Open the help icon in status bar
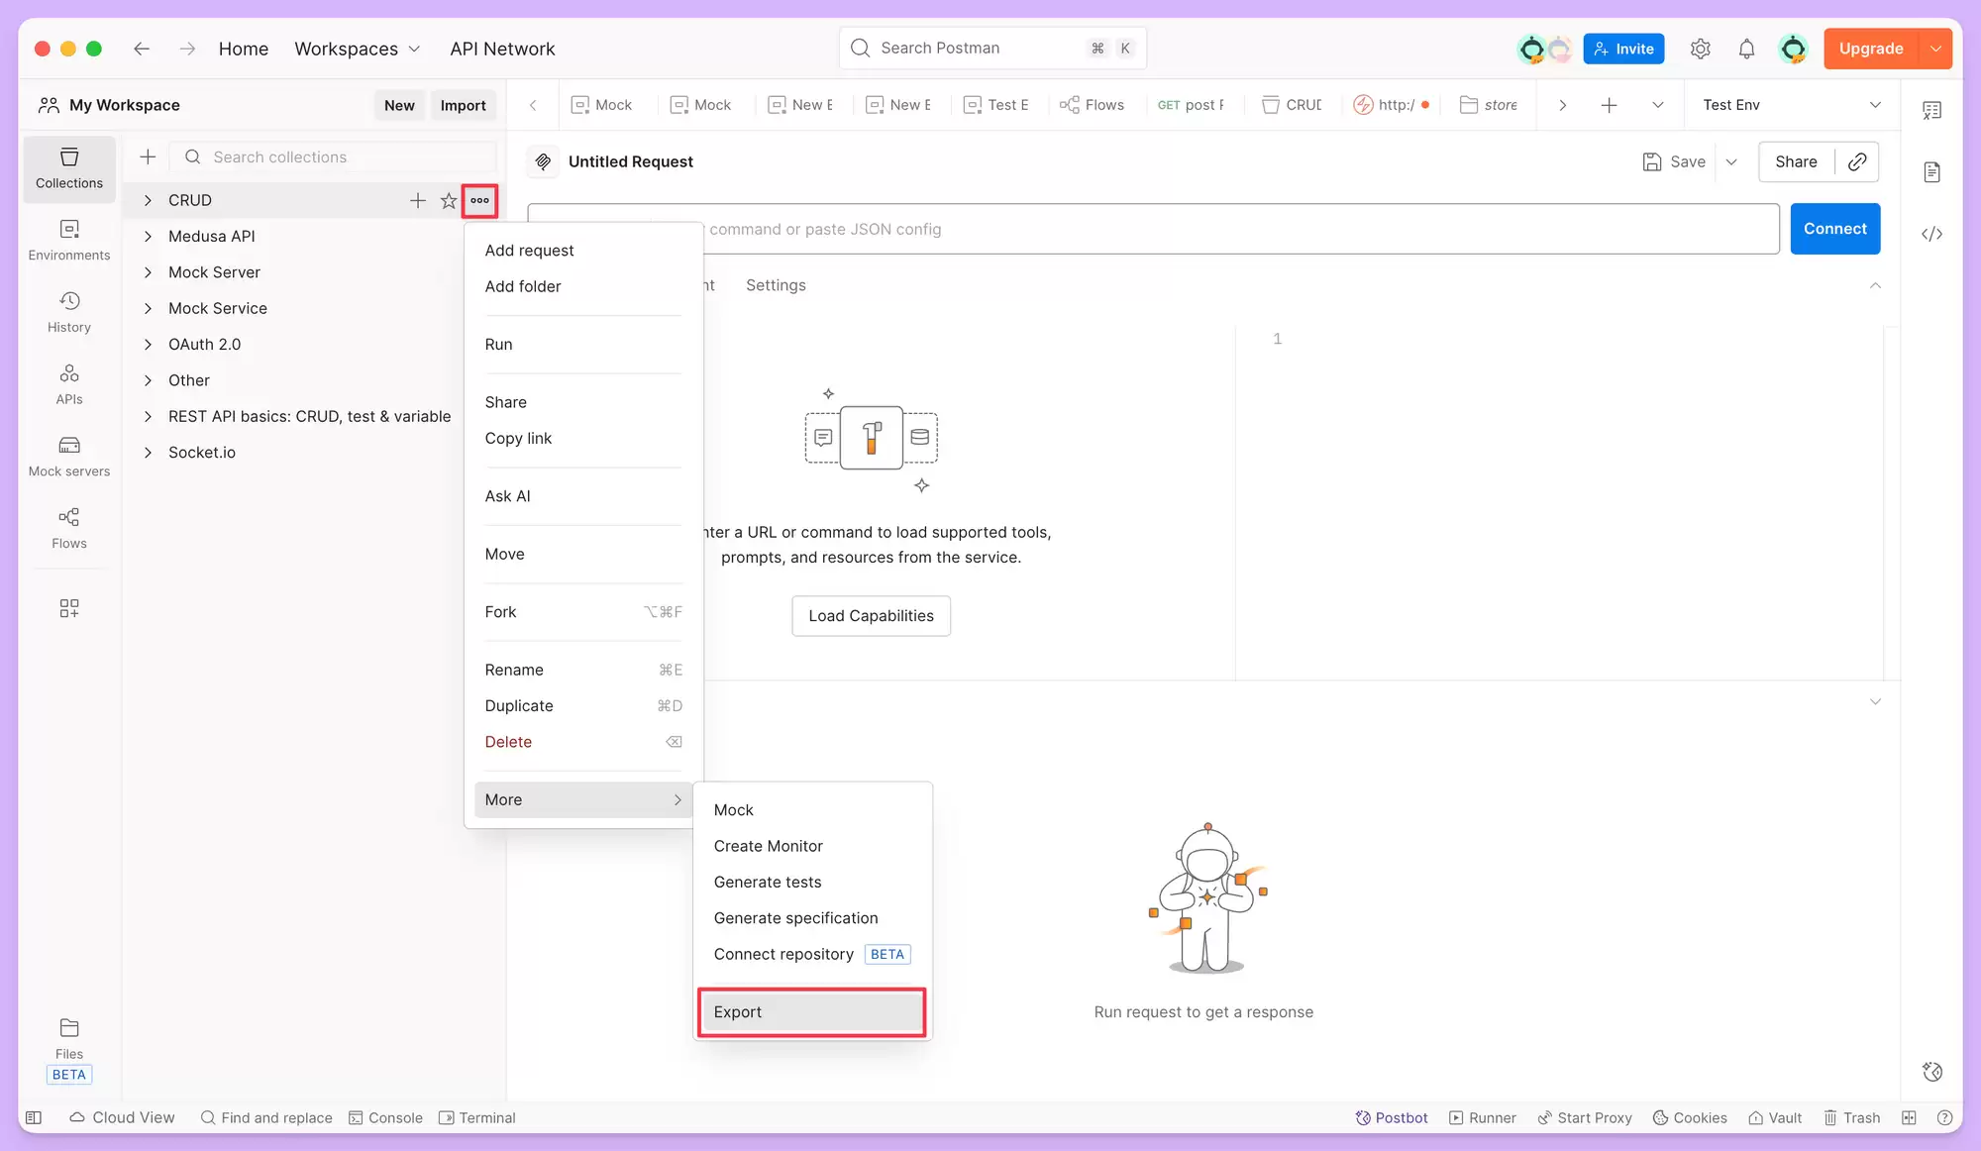Image resolution: width=1981 pixels, height=1151 pixels. point(1944,1117)
